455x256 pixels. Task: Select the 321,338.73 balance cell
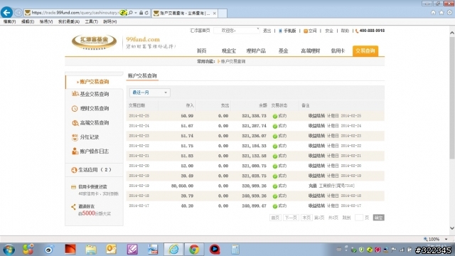254,116
